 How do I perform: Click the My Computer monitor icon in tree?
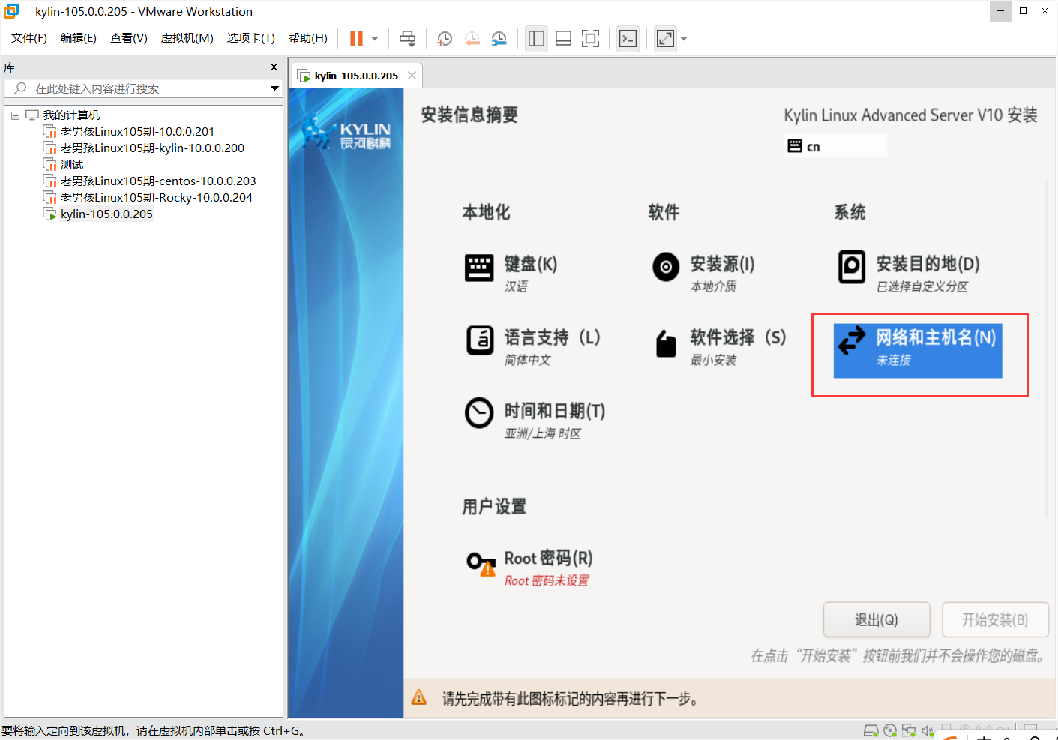click(32, 115)
